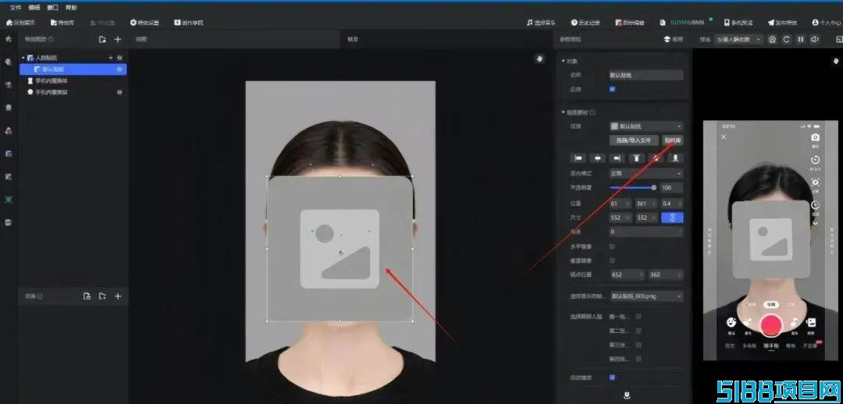The height and width of the screenshot is (404, 843).
Task: Collapse the 对象 section
Action: 564,62
